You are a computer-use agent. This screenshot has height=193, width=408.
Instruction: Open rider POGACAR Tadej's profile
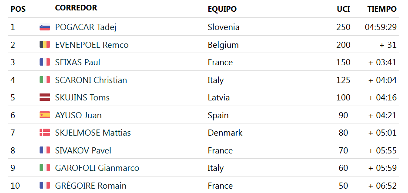(x=86, y=27)
